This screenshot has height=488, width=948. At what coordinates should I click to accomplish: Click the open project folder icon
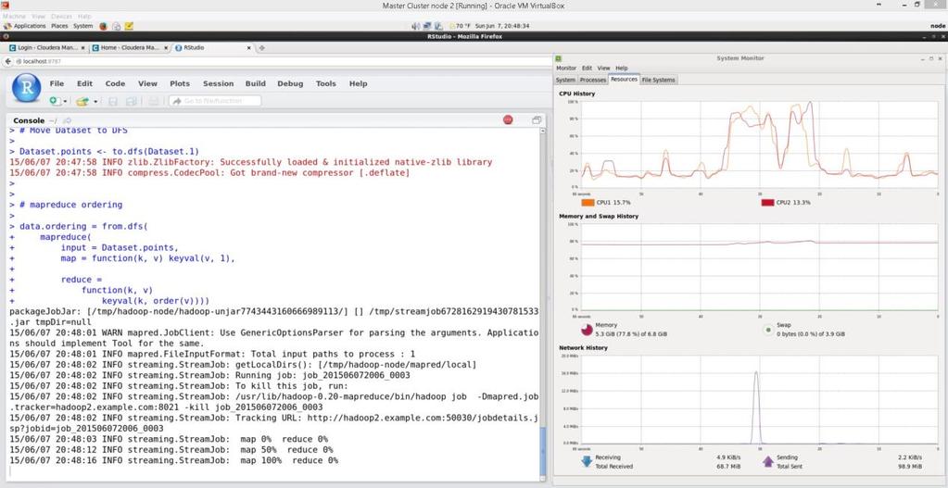pos(82,101)
